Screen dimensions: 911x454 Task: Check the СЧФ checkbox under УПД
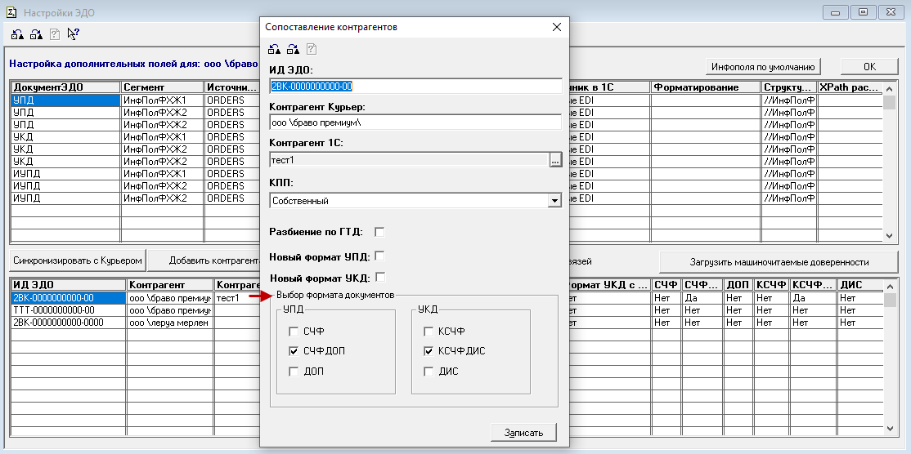point(294,332)
